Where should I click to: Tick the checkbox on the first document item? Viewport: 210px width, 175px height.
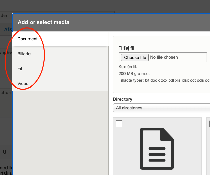[119, 124]
